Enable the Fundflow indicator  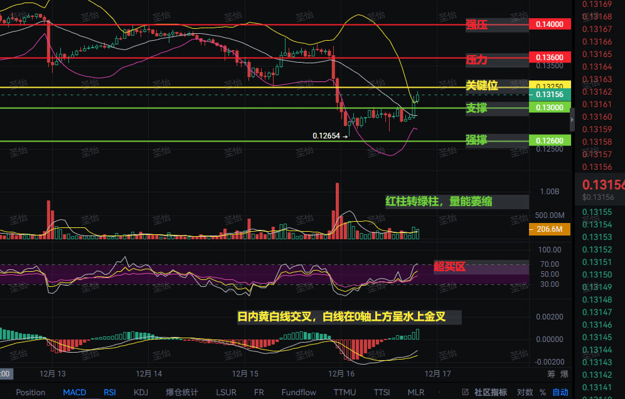pos(299,392)
